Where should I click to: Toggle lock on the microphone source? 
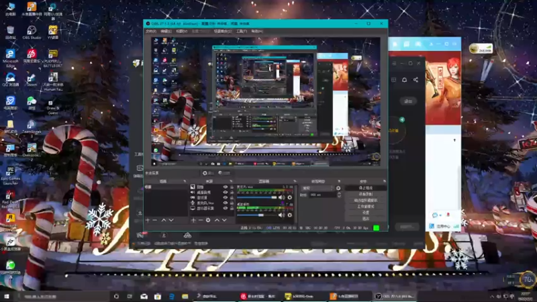pyautogui.click(x=232, y=203)
